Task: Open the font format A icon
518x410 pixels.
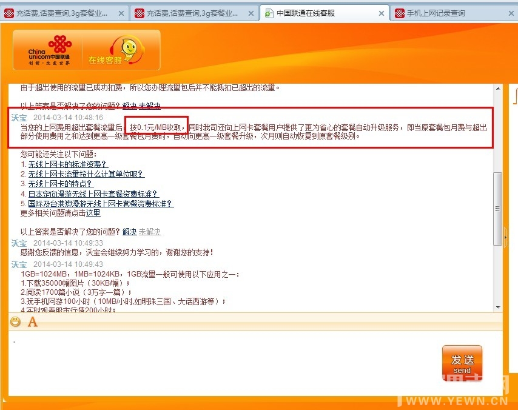Action: pos(32,322)
